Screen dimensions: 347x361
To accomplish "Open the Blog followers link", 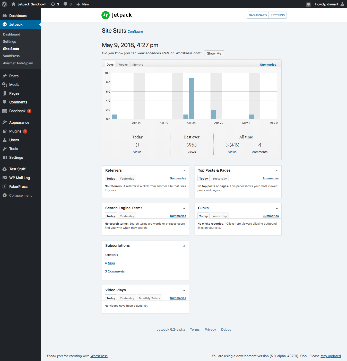I will click(x=111, y=263).
